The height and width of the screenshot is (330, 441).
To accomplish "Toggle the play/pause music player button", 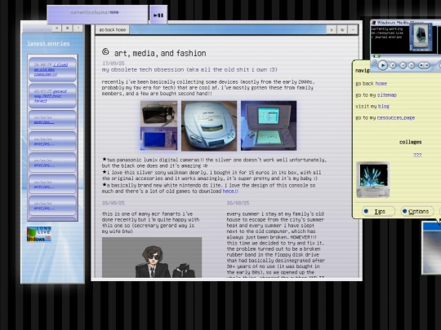I will [x=158, y=15].
